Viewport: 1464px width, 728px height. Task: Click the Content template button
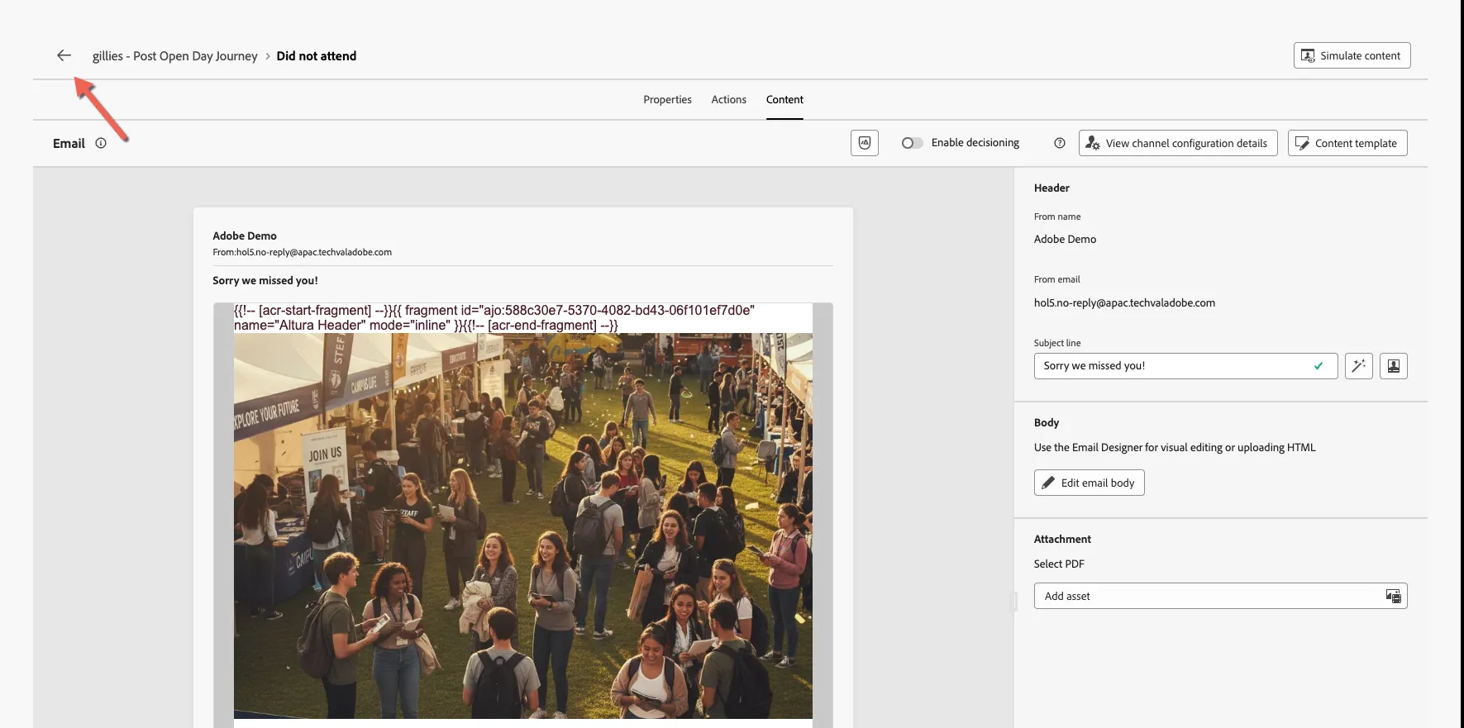pos(1347,143)
